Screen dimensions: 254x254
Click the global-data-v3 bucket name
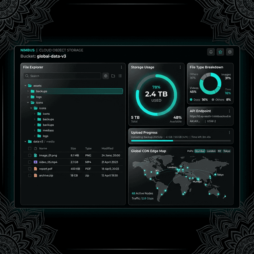click(x=51, y=56)
